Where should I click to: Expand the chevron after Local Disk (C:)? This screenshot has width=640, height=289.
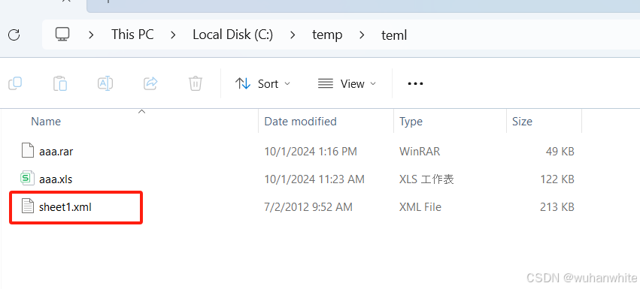[x=293, y=35]
